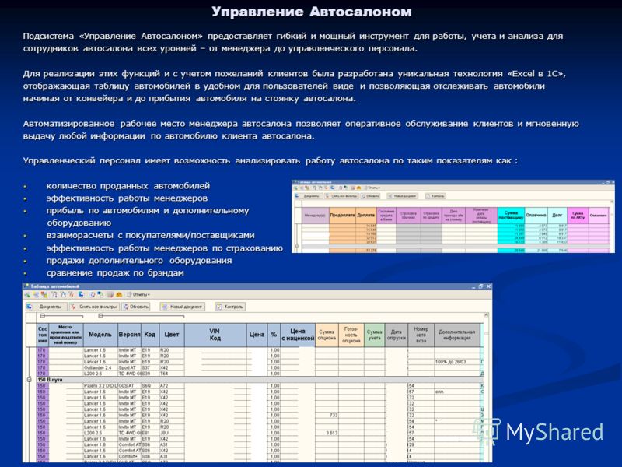Click Контроль button in lower table window
The width and height of the screenshot is (622, 467).
[230, 307]
